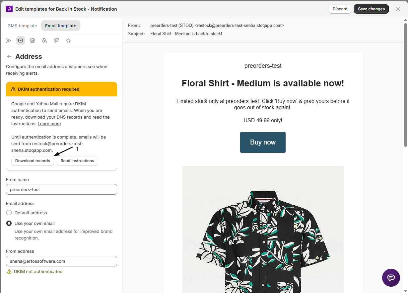Select the envelope address icon

coord(21,41)
